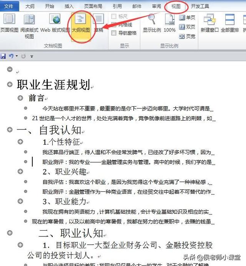
Task: Place cursor in heading 职业生涯规划
Action: point(53,84)
